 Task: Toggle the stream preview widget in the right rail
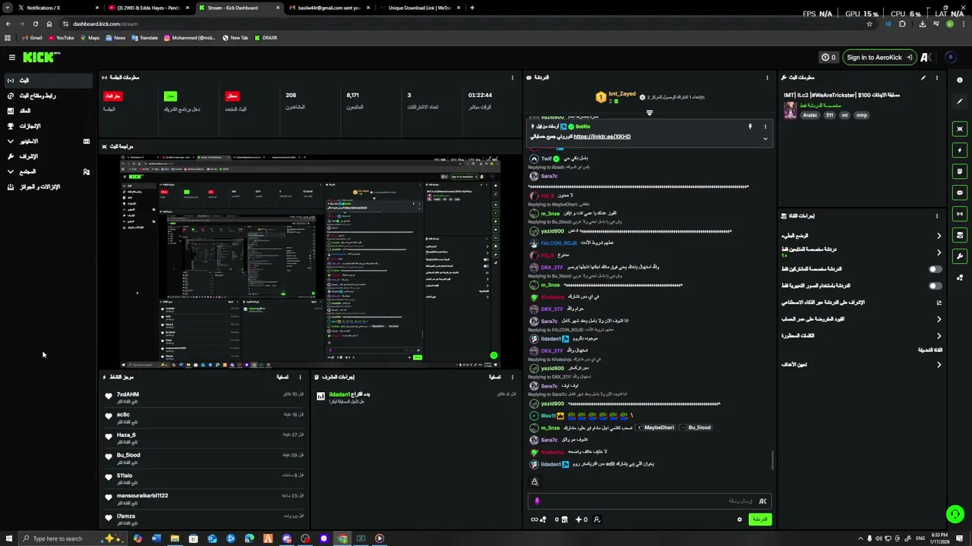[960, 129]
